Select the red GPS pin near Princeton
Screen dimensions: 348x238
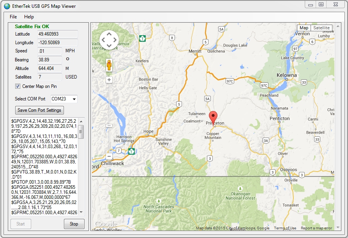(213, 116)
